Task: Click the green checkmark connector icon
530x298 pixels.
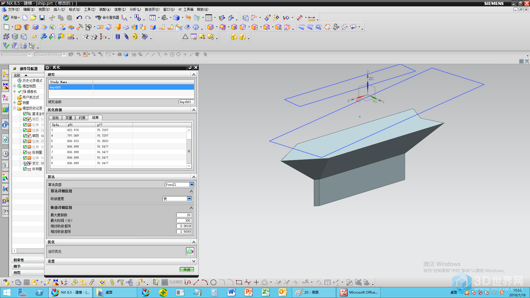Action: coord(6,46)
